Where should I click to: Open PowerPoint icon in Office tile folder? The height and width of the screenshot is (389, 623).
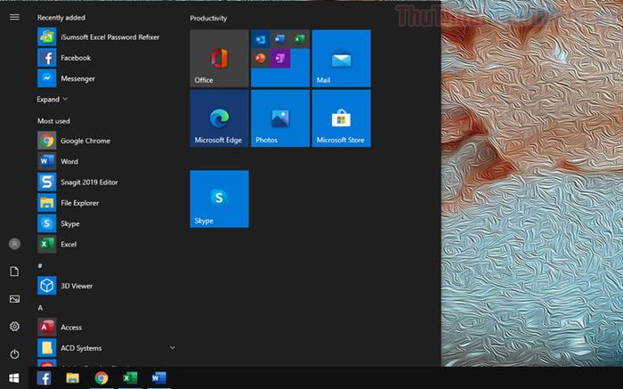tap(261, 59)
